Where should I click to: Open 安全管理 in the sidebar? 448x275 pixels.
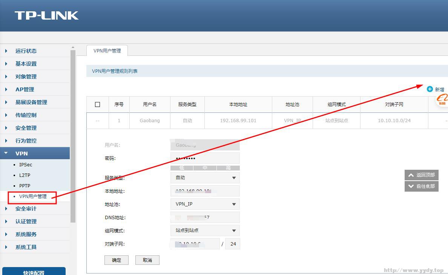[26, 128]
